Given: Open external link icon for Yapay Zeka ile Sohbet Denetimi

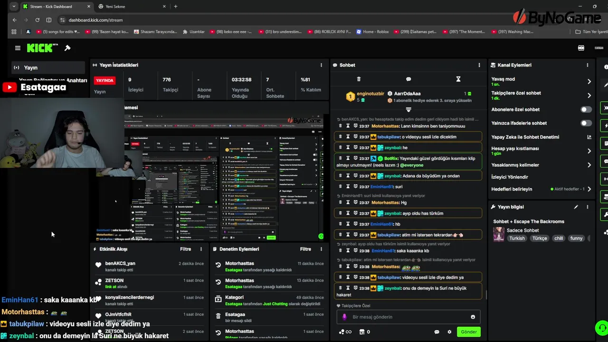Looking at the screenshot, I should click(589, 137).
